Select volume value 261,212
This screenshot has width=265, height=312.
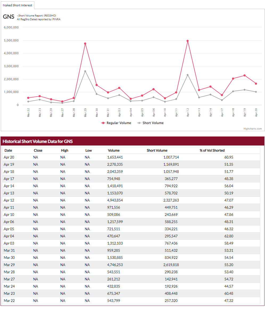114,279
